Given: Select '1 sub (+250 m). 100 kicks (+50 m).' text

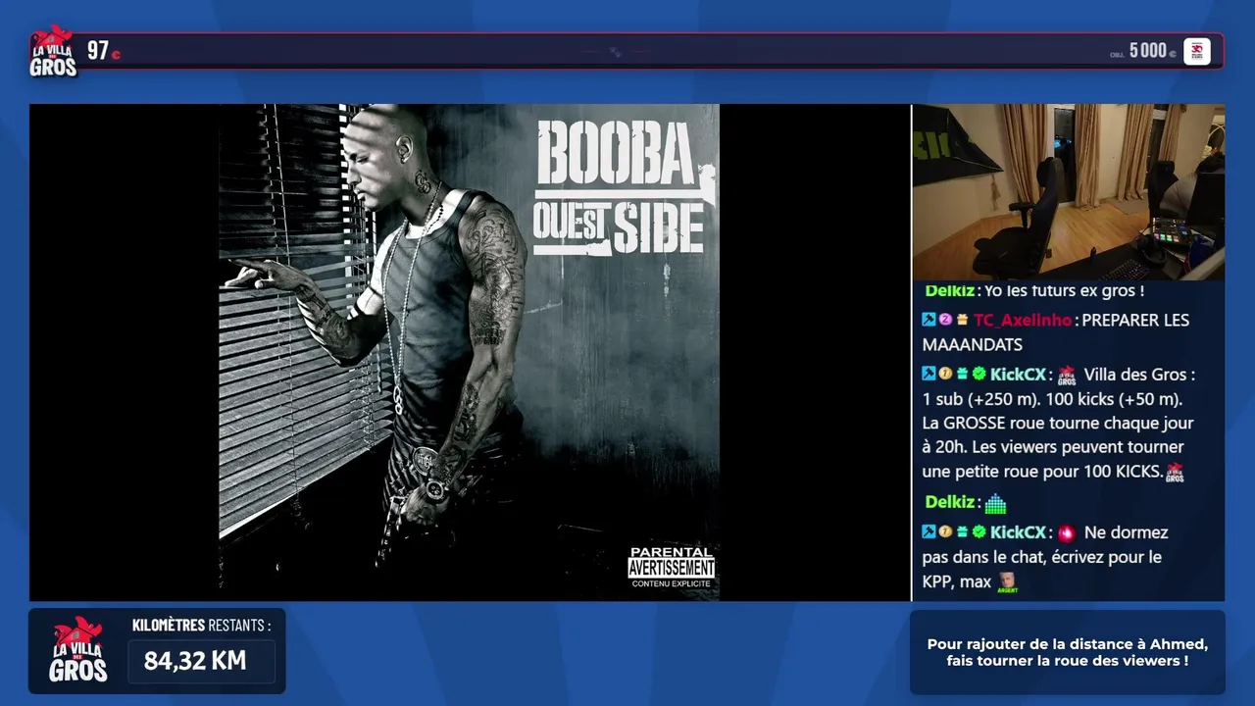Looking at the screenshot, I should [1052, 399].
